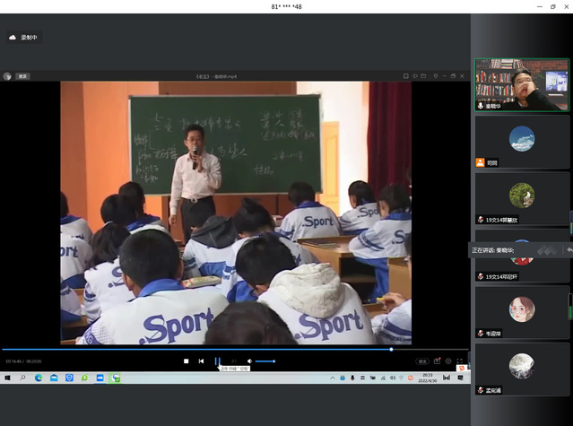573x426 pixels.
Task: Click the 录制中 recording indicator
Action: (23, 38)
